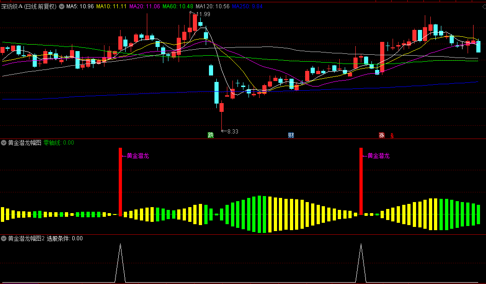The width and height of the screenshot is (486, 284).
Task: Select the MA20: 11.06 label
Action: tap(145, 6)
